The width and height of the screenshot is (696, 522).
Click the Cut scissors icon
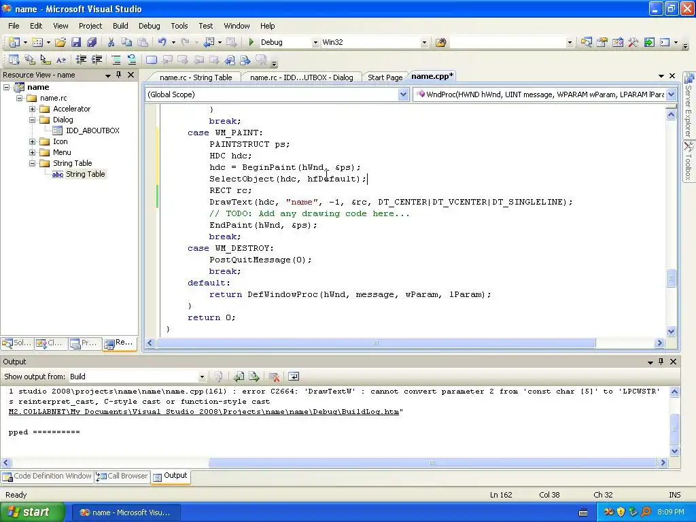[111, 42]
